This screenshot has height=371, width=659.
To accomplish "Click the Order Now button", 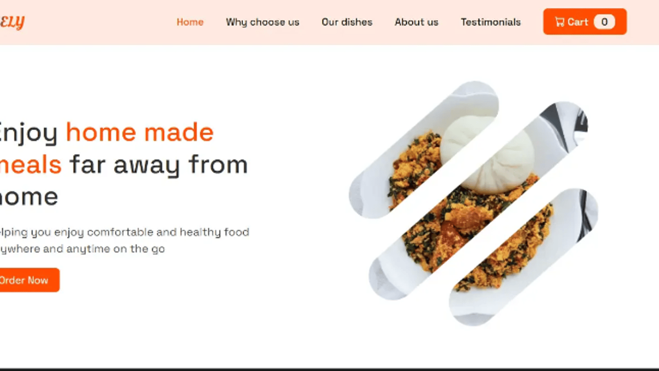I will 28,280.
